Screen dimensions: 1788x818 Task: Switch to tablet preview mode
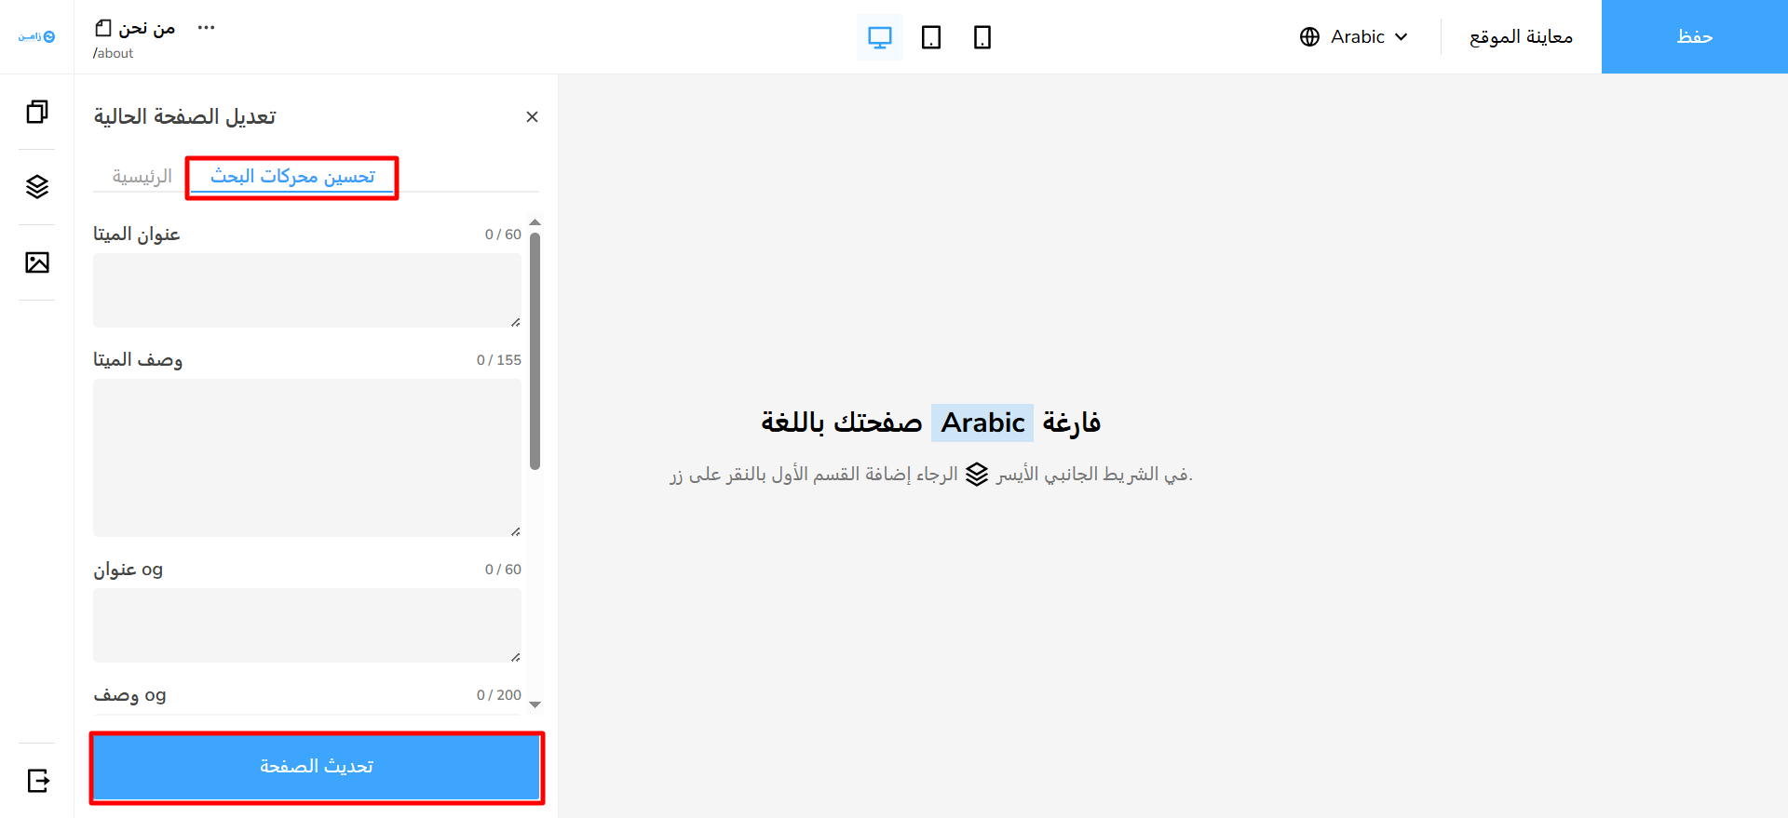[x=930, y=37]
